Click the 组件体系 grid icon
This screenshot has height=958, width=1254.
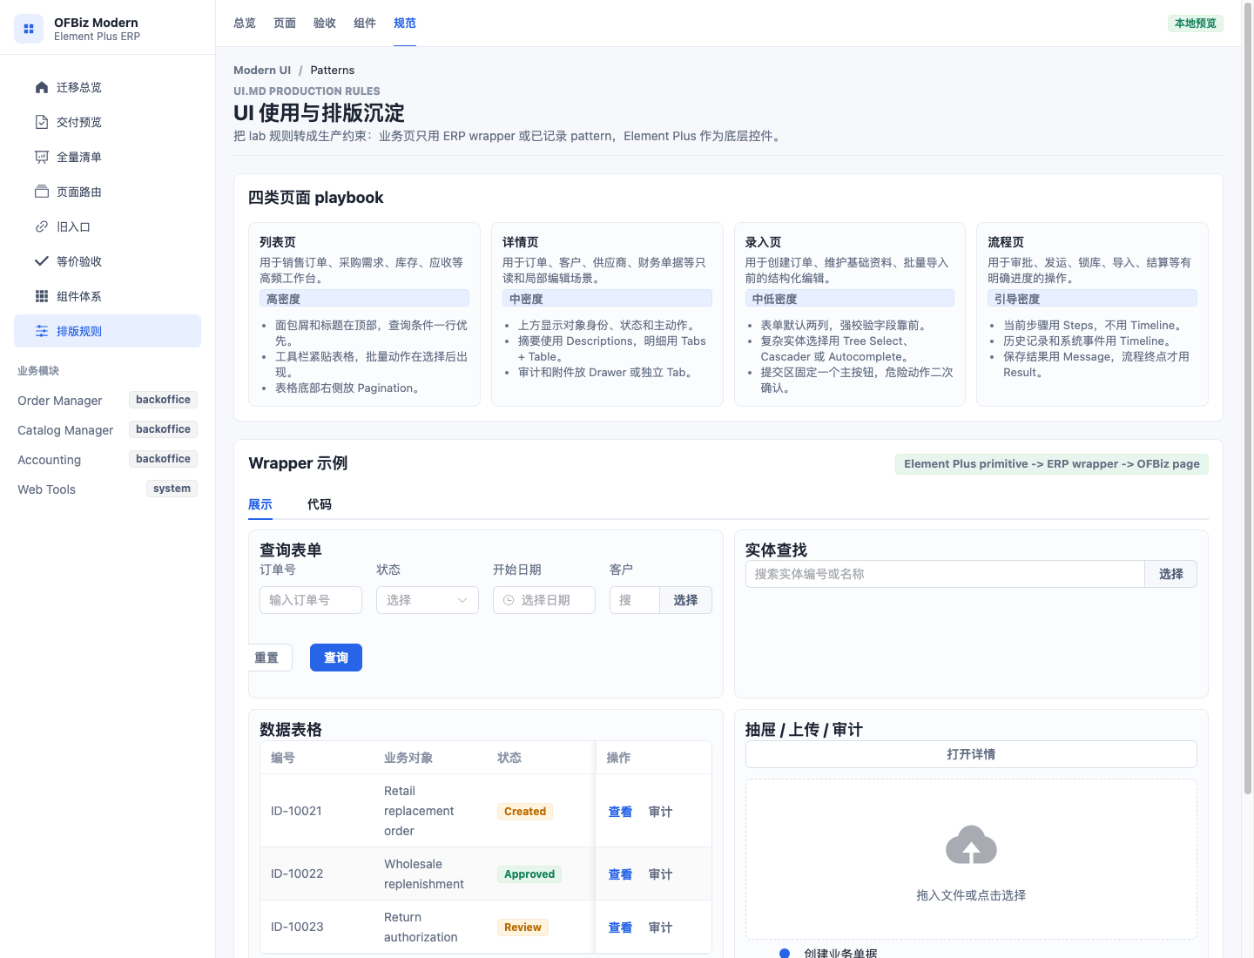tap(42, 296)
